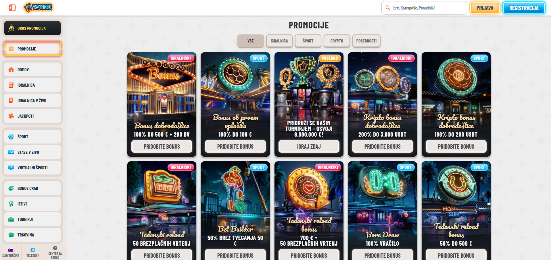Screen dimensions: 551x260
Task: Open Slovenščina language selector
Action: pyautogui.click(x=11, y=252)
